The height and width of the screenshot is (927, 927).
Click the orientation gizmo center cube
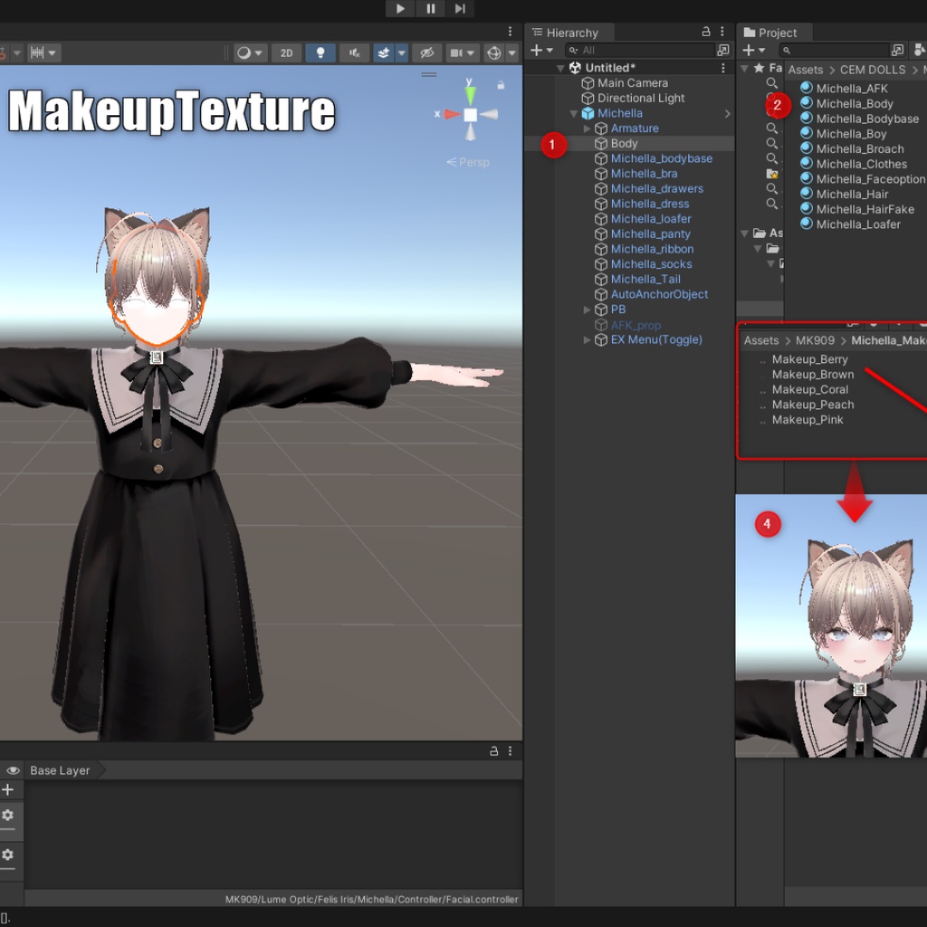tap(470, 115)
